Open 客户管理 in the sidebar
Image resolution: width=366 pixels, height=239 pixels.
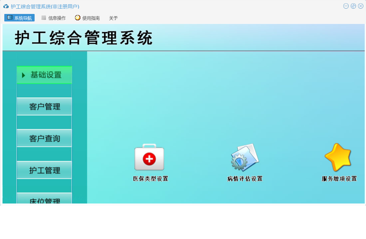tap(44, 107)
